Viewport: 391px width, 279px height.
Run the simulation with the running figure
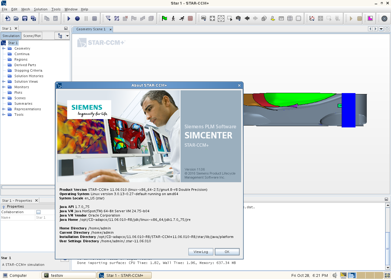pos(182,18)
